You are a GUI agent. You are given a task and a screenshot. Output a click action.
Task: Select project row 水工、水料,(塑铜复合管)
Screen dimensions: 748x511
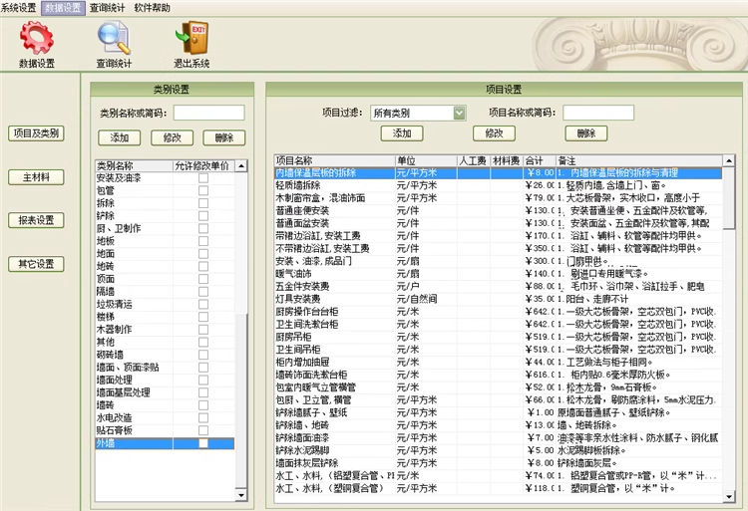tap(499, 488)
